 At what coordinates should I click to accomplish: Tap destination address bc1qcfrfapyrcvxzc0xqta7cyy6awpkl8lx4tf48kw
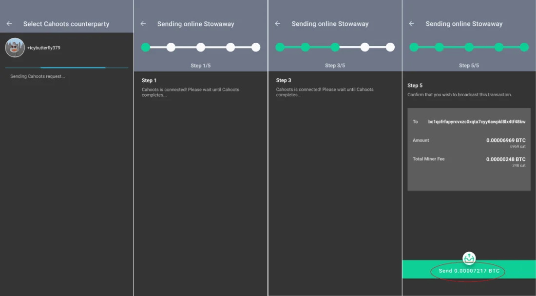click(x=477, y=122)
